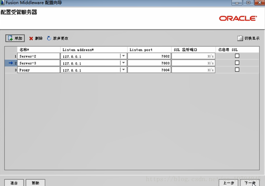Image resolution: width=265 pixels, height=186 pixels.
Task: Click the Fusion Middleware window title icon
Action: click(x=2, y=2)
